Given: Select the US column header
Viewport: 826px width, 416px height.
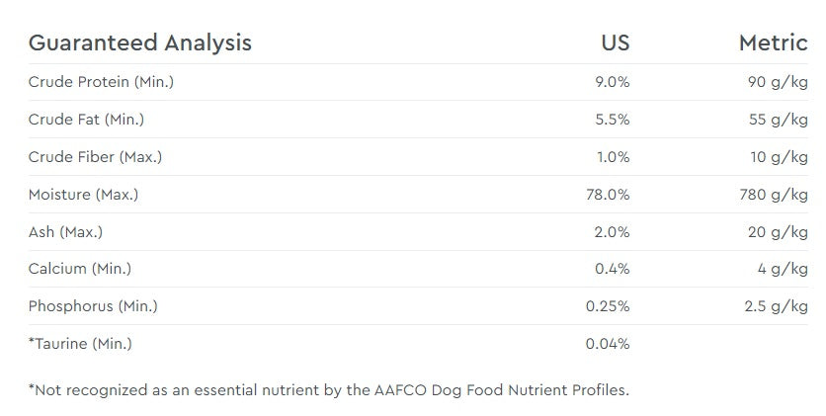Looking at the screenshot, I should pos(616,43).
